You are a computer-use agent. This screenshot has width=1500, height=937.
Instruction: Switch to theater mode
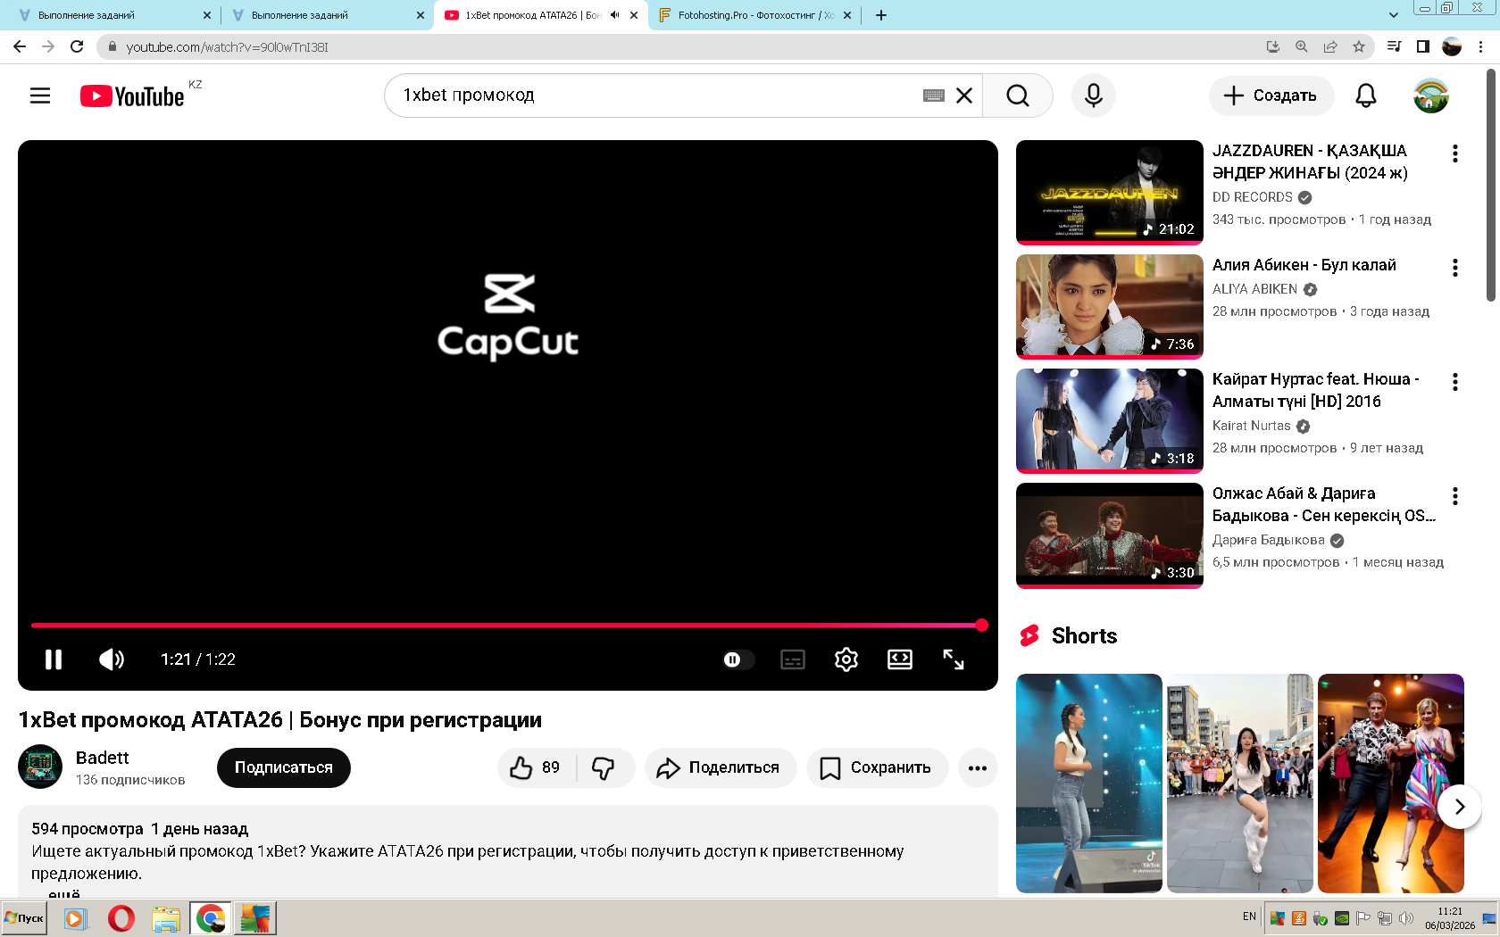tap(900, 659)
